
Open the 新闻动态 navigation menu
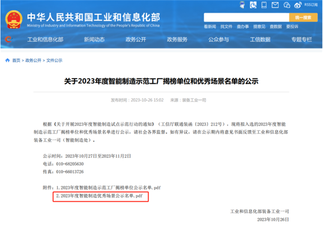click(x=94, y=39)
